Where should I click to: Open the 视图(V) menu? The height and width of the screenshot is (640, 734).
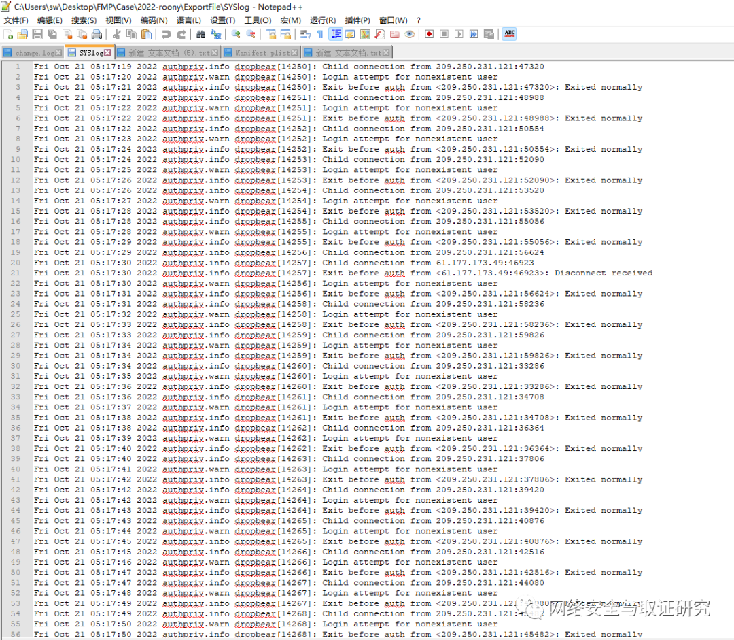[118, 20]
